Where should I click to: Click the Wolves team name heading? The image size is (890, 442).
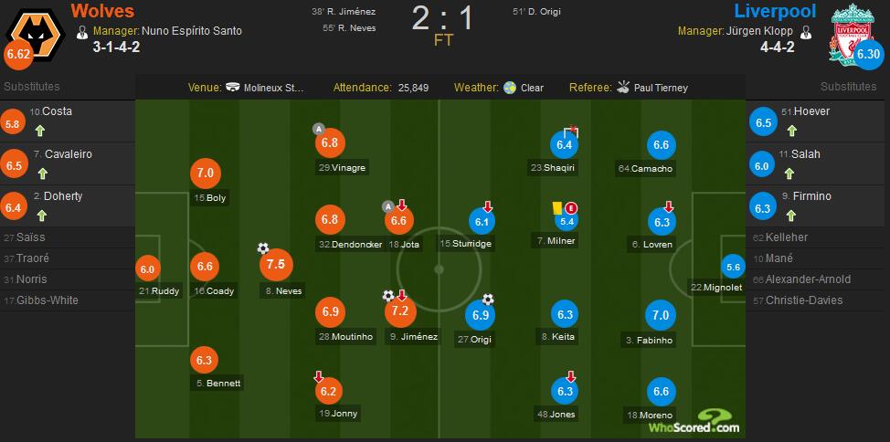102,11
